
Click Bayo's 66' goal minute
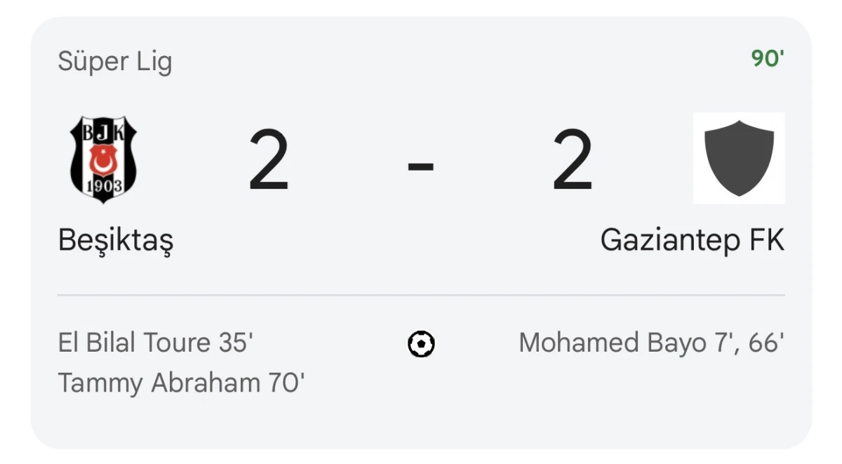click(x=766, y=343)
